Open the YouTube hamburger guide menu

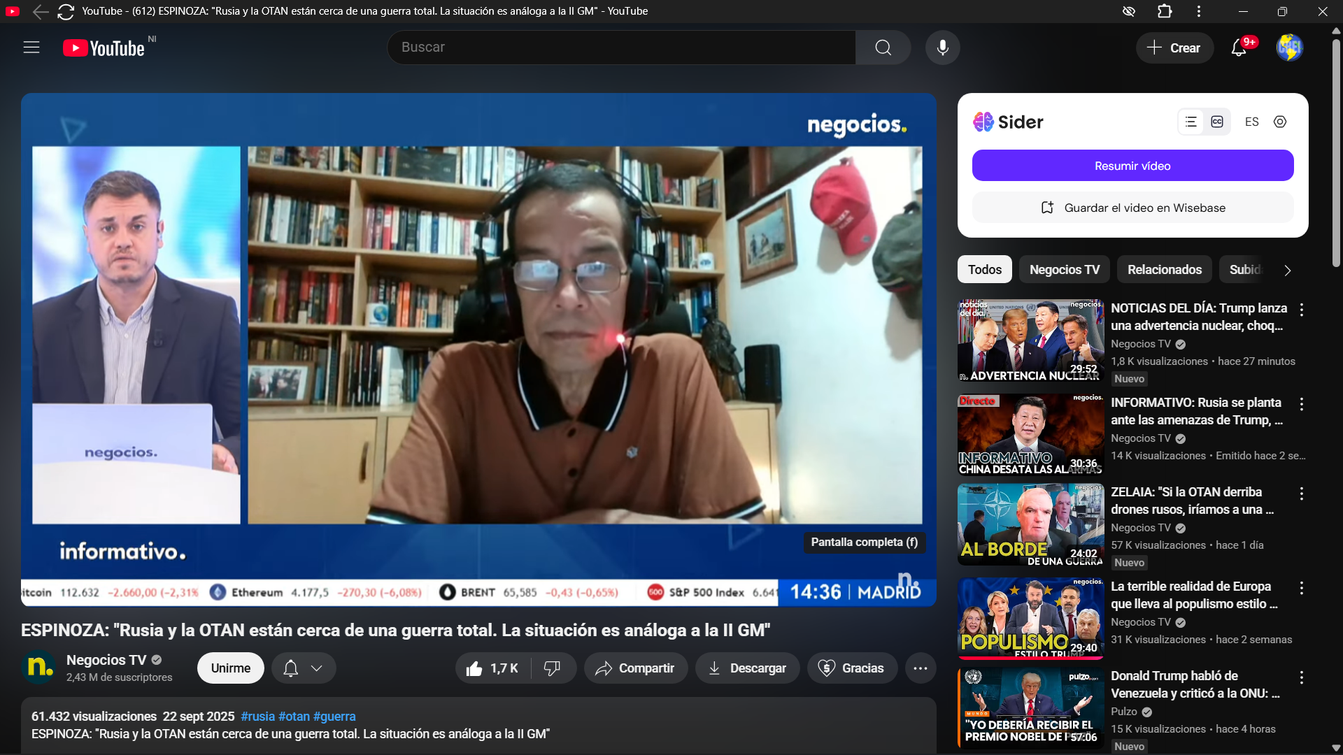tap(31, 48)
